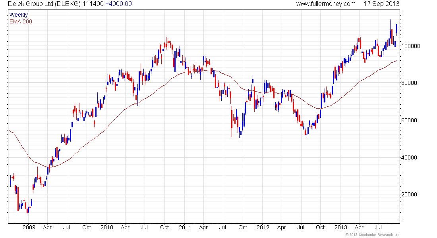Click the 'Delek Group Ltd (DLEKG)' chart title
Screen dimensions: 437x238
44,4
